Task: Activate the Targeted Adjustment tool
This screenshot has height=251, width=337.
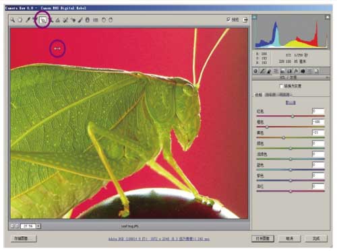Action: (42, 20)
